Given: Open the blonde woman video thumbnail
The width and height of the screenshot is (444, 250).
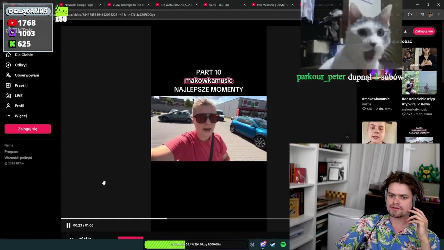Looking at the screenshot, I should pos(379,133).
